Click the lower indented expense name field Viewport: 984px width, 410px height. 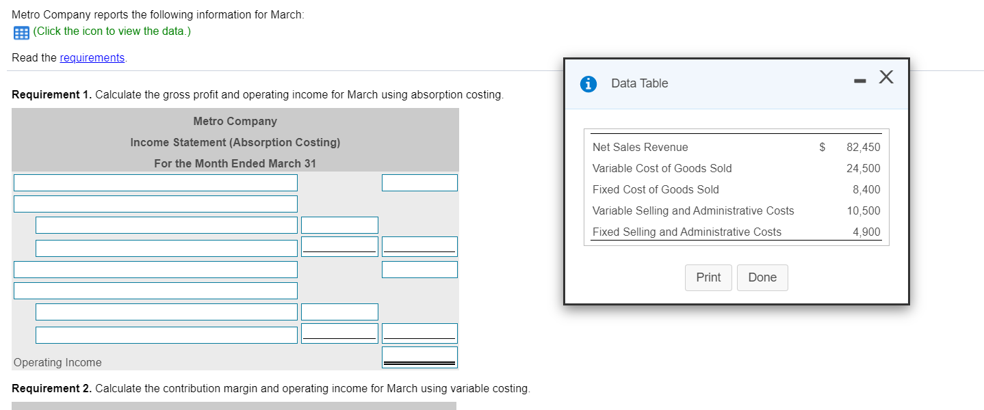[166, 334]
